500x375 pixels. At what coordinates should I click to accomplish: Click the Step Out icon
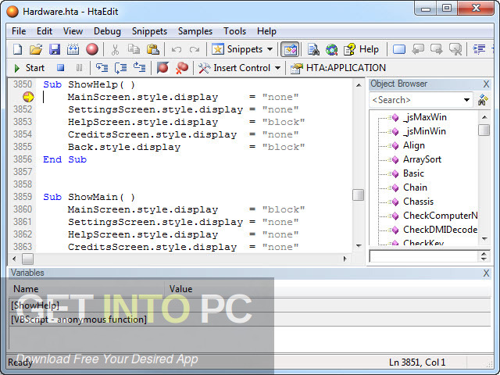tap(140, 68)
